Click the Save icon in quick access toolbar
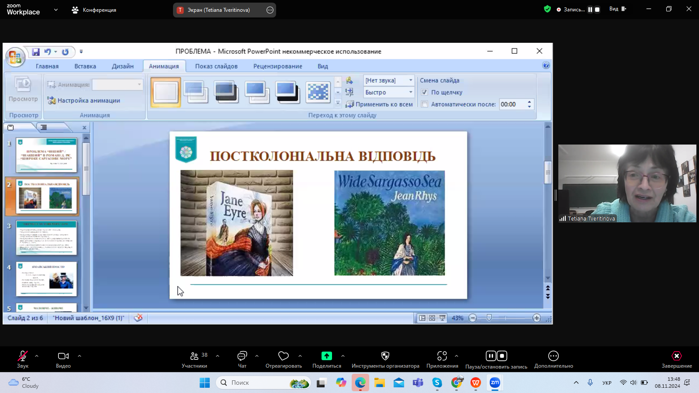Image resolution: width=699 pixels, height=393 pixels. 36,52
